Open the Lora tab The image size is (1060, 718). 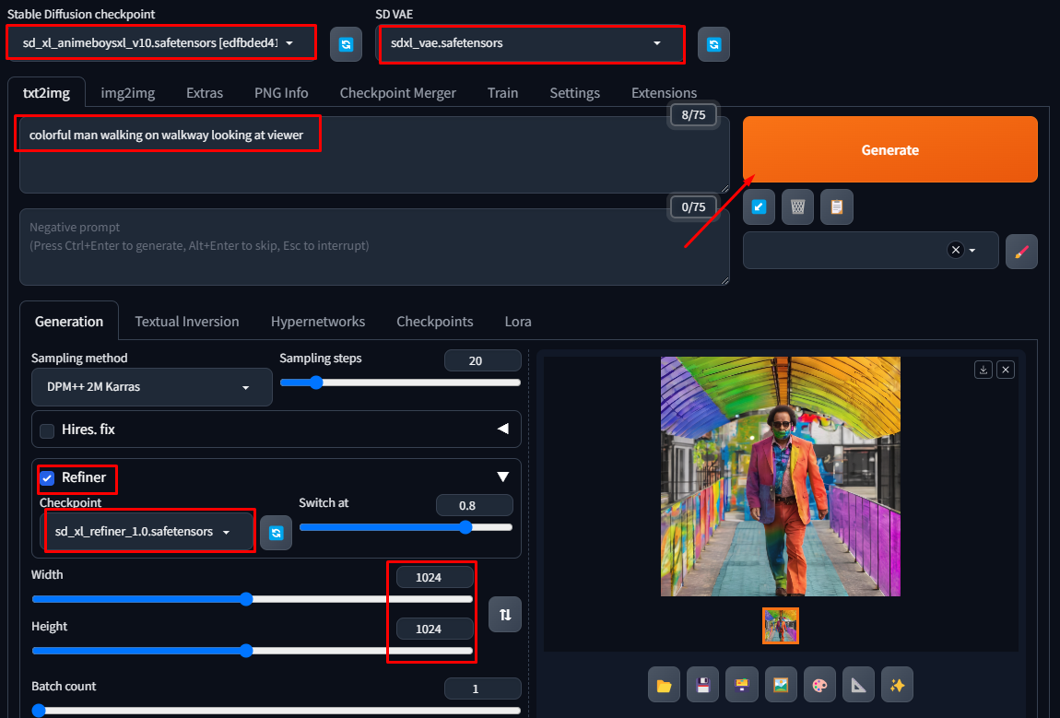[x=517, y=322]
